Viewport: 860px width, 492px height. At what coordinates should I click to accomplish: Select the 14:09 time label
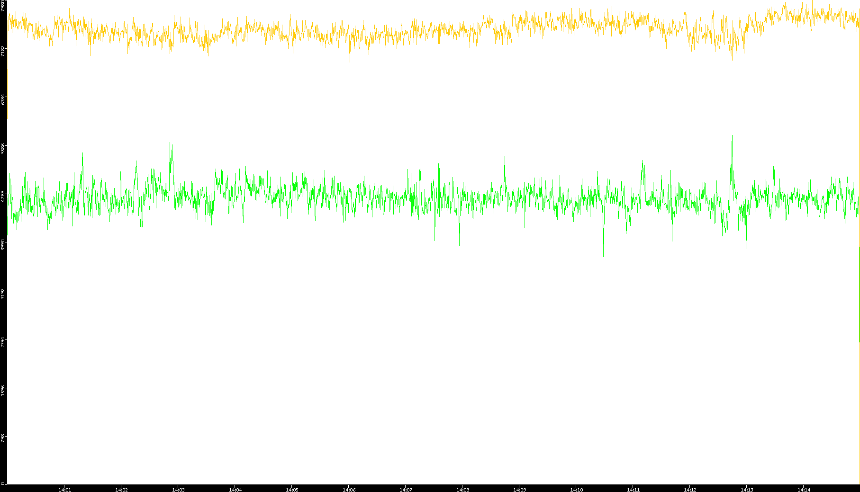(x=519, y=490)
